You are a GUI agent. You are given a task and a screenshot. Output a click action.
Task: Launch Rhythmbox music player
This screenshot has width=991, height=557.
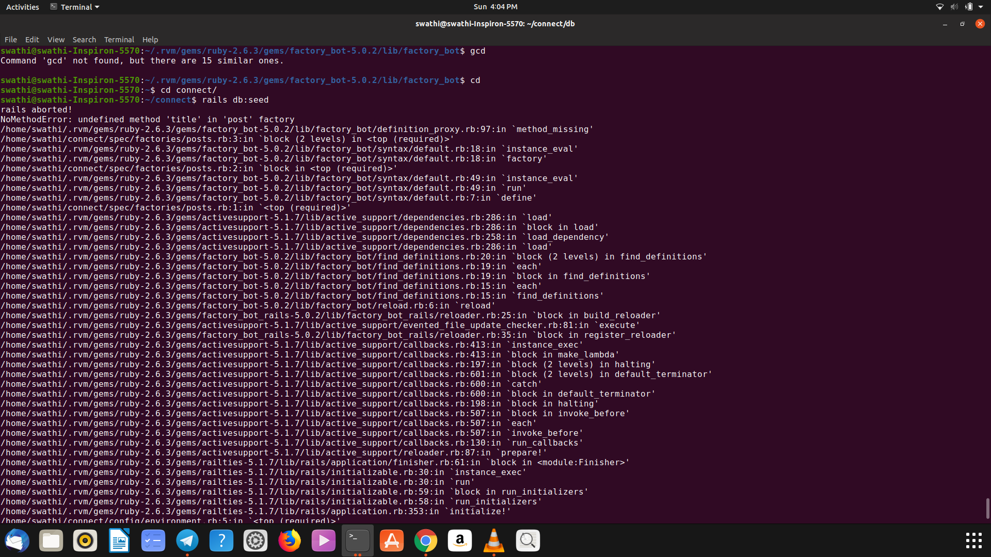85,540
